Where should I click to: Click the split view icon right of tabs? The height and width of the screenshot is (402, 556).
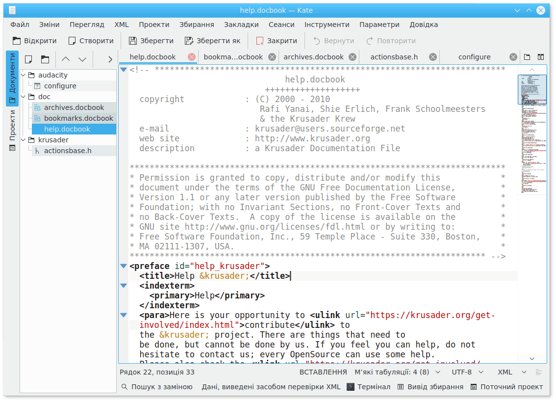click(541, 57)
